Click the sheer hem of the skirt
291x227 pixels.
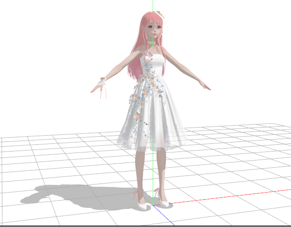coord(151,142)
